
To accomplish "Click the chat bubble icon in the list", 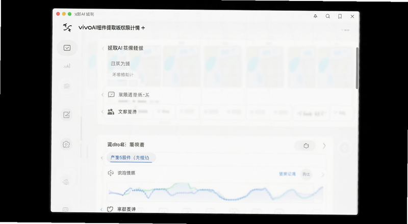I will coord(111,95).
